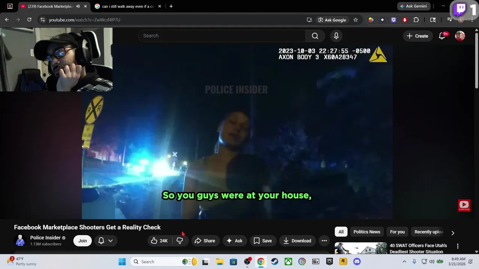This screenshot has height=269, width=479.
Task: Open 7-Zip from taskbar
Action: pyautogui.click(x=316, y=262)
